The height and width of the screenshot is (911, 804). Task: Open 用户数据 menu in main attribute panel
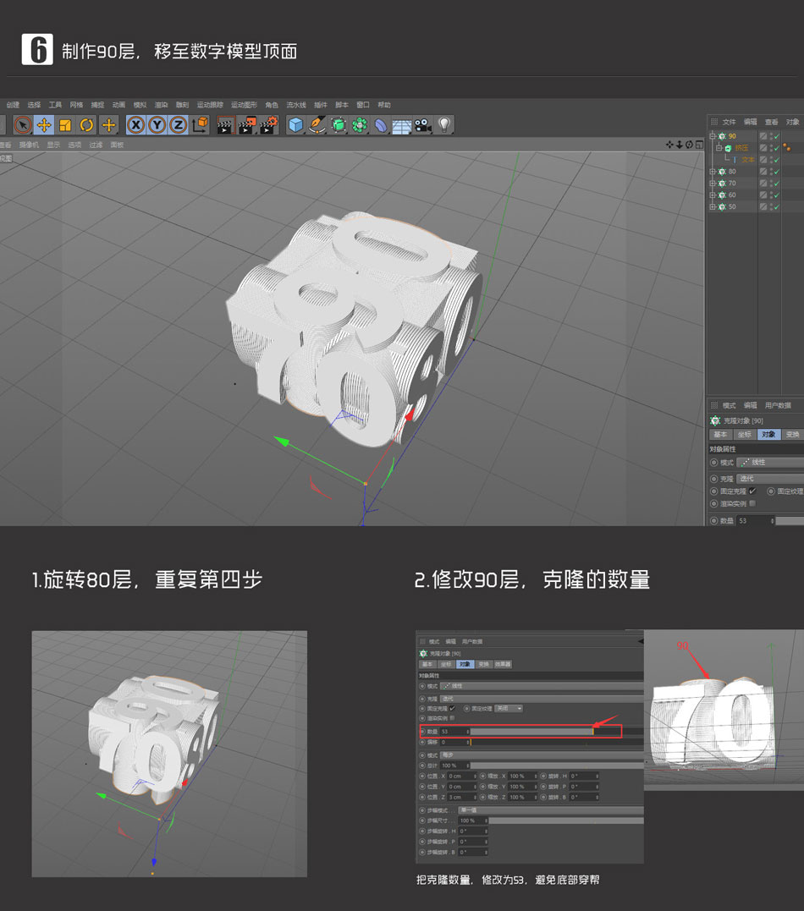778,405
